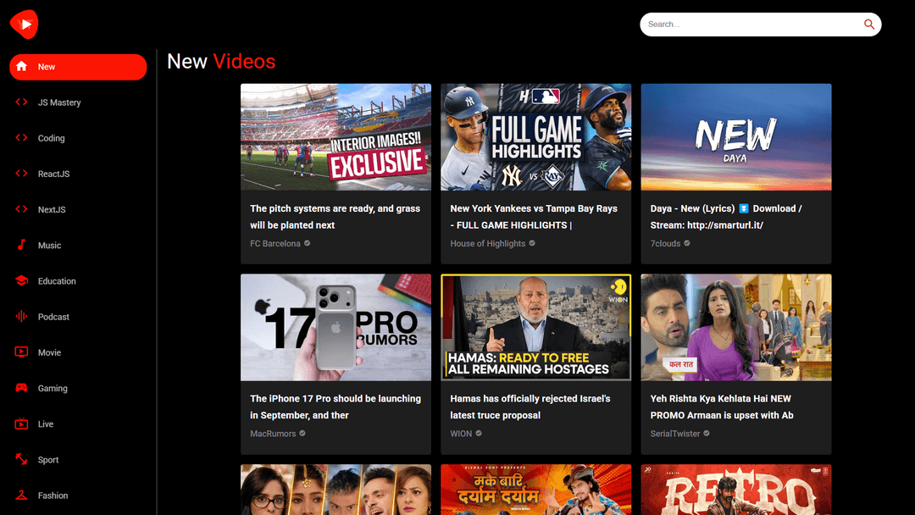Open the FC Barcelona channel link
Viewport: 915px width, 515px height.
pyautogui.click(x=275, y=243)
